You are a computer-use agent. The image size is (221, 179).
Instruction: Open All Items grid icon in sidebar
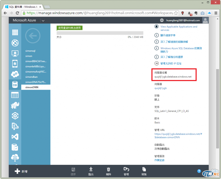[x=15, y=32]
